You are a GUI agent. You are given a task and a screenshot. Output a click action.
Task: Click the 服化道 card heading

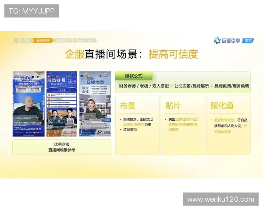(x=222, y=106)
